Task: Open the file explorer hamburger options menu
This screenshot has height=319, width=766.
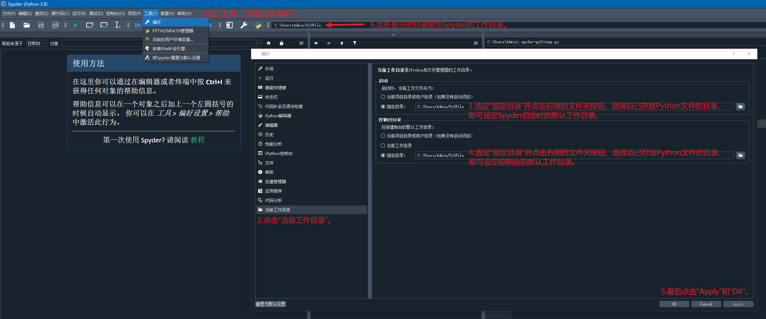Action: click(475, 43)
